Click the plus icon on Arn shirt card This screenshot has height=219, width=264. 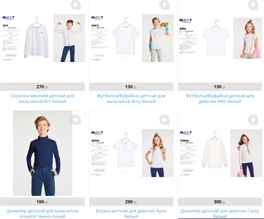click(75, 5)
